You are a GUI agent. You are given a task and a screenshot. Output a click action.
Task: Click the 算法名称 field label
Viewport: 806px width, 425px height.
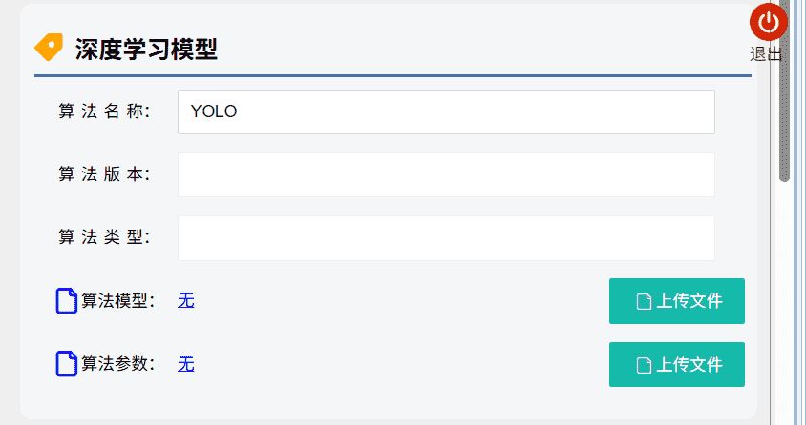point(105,111)
